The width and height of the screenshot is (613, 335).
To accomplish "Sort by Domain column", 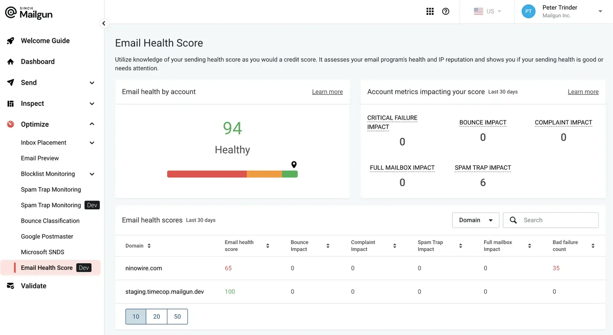I will click(x=149, y=246).
